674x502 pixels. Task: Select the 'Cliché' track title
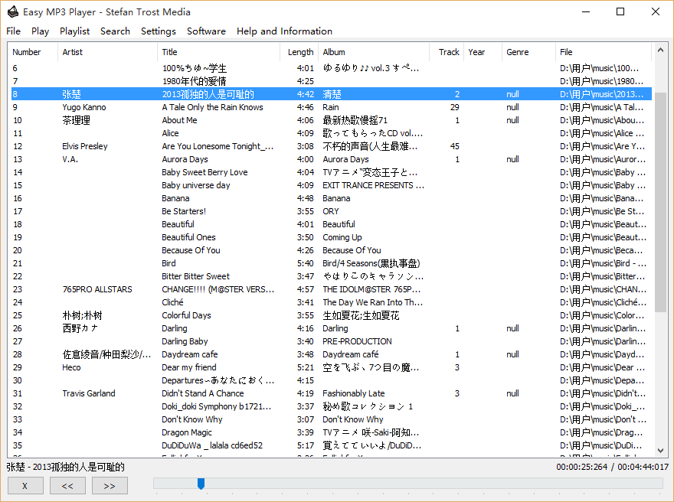(172, 302)
